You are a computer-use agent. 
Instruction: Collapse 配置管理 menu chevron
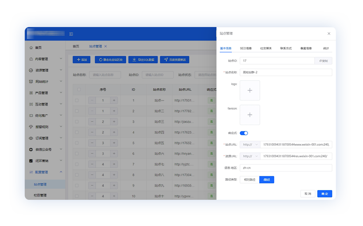61,172
